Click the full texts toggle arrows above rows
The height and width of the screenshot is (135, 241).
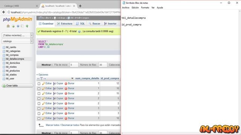(41, 79)
